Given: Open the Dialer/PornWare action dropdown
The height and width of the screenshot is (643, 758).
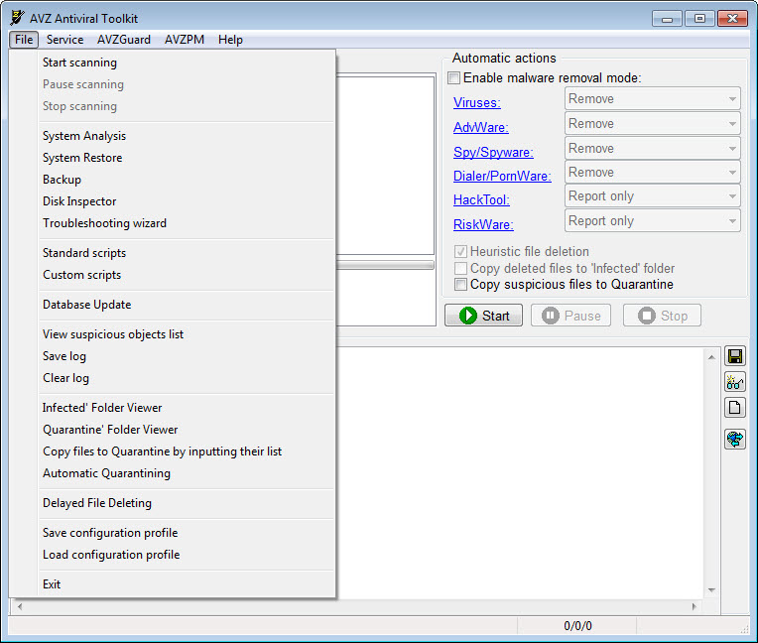Looking at the screenshot, I should click(652, 172).
